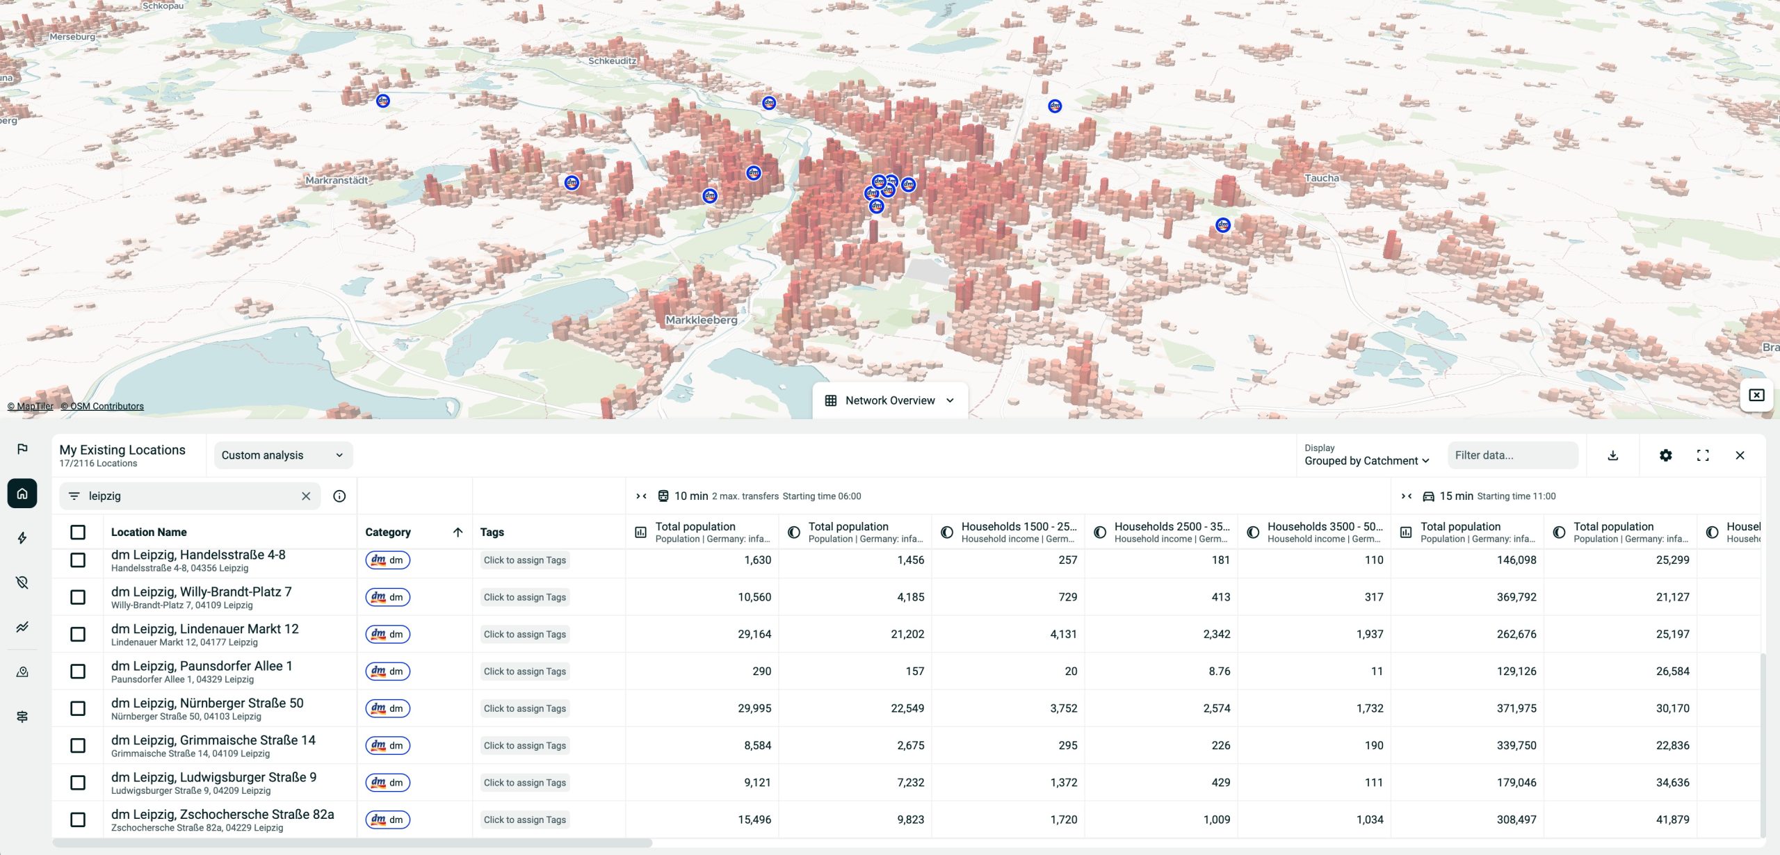Click Households 2500 - 35... column header

pos(1161,532)
